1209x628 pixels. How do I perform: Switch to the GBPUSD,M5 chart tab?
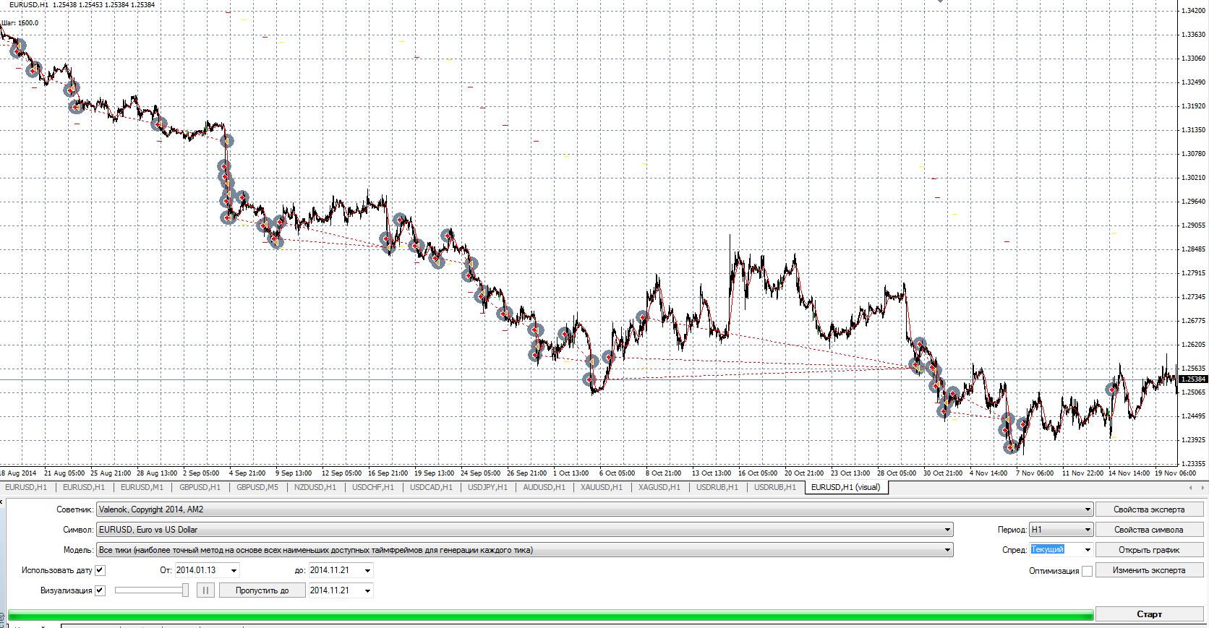(257, 487)
